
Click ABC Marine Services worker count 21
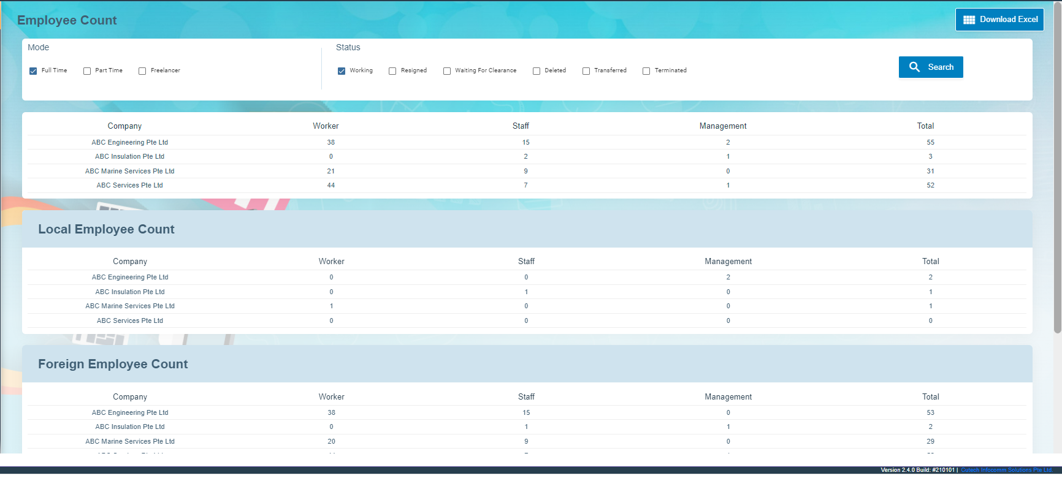point(331,171)
